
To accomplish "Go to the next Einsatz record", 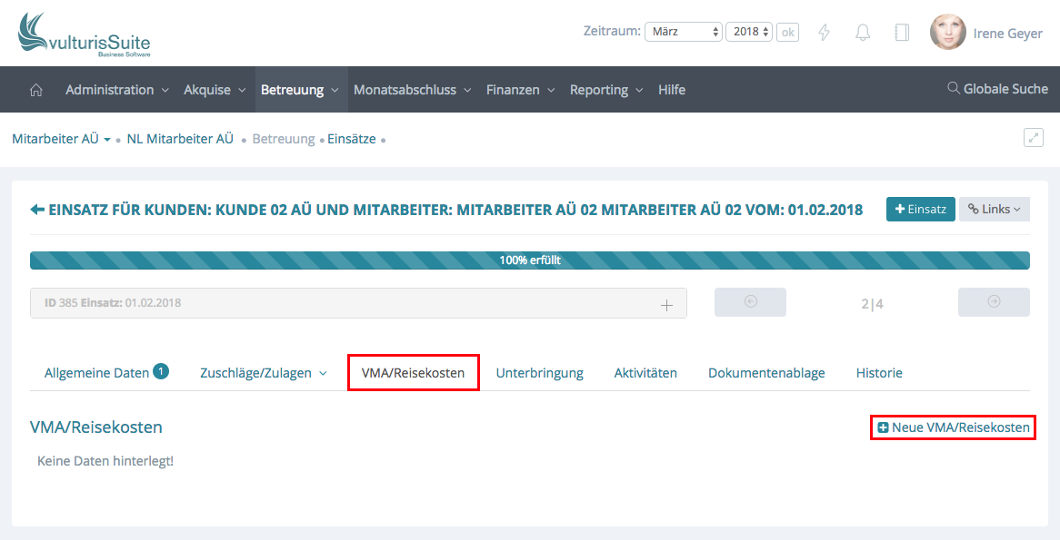I will tap(994, 302).
